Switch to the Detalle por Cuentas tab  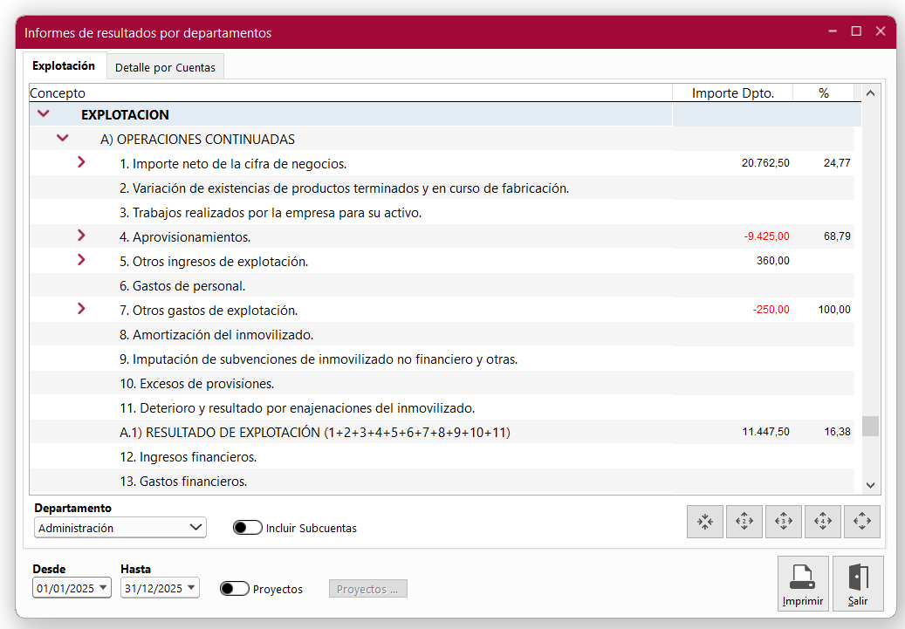pos(165,65)
